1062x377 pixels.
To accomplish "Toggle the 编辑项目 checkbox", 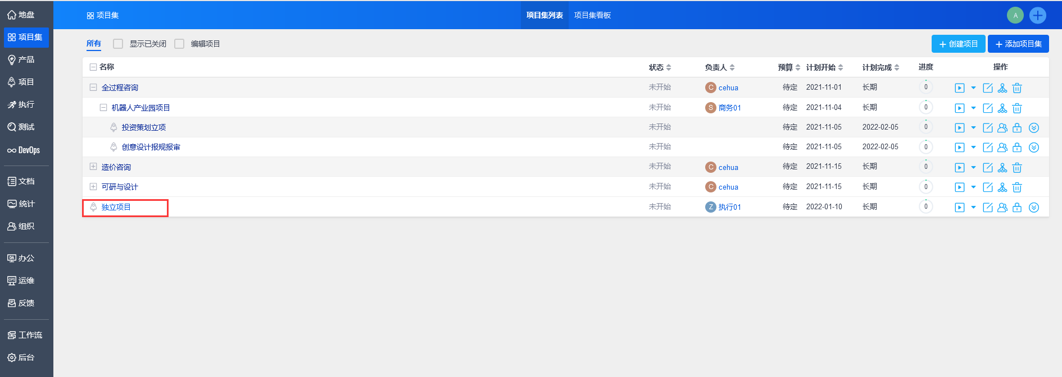I will [x=179, y=44].
